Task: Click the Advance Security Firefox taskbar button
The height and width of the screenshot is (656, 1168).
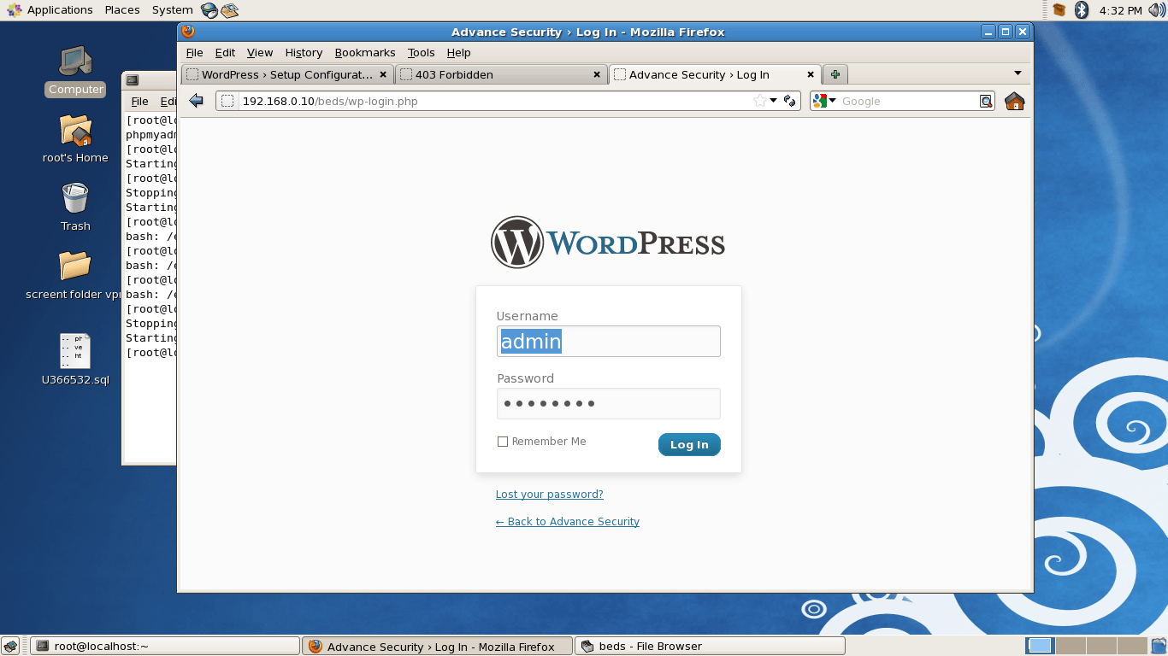Action: [438, 646]
